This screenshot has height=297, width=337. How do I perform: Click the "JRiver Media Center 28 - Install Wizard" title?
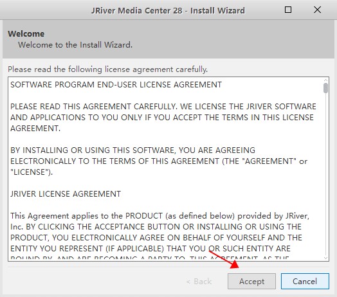pos(168,10)
